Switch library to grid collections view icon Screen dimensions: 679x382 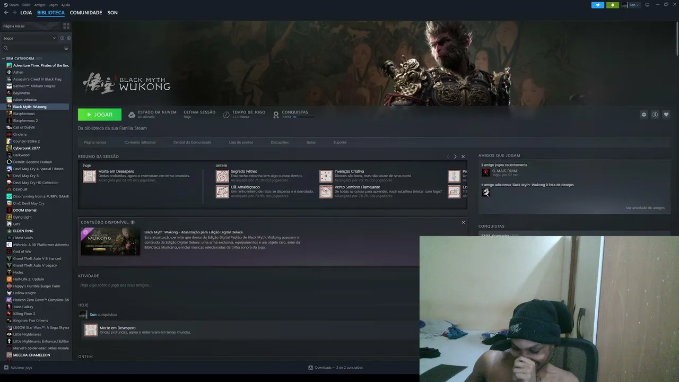66,25
